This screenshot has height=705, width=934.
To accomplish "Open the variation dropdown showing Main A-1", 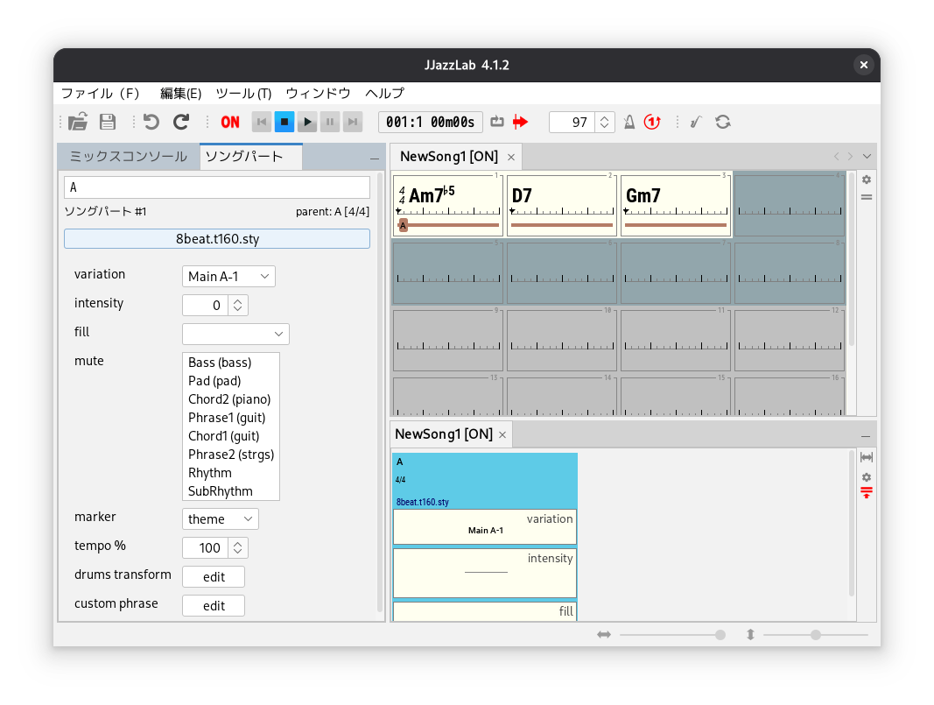I will 228,277.
